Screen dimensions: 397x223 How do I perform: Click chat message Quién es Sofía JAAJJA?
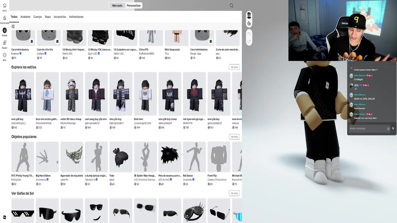click(x=364, y=99)
